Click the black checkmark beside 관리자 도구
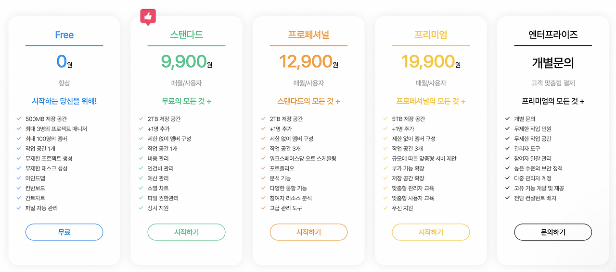Viewport: 616px width, 272px height. [x=508, y=148]
